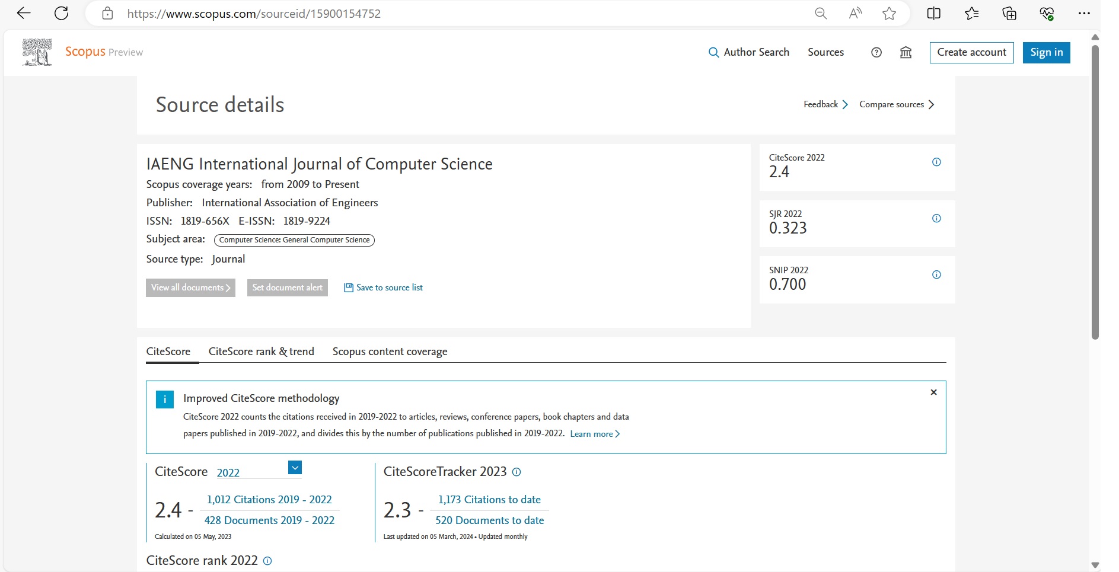The width and height of the screenshot is (1119, 572).
Task: Click View all documents button
Action: point(190,287)
